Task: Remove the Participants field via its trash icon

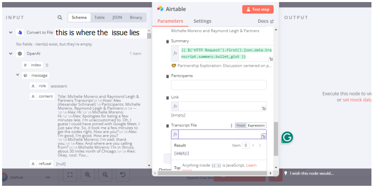Action: 167,76
